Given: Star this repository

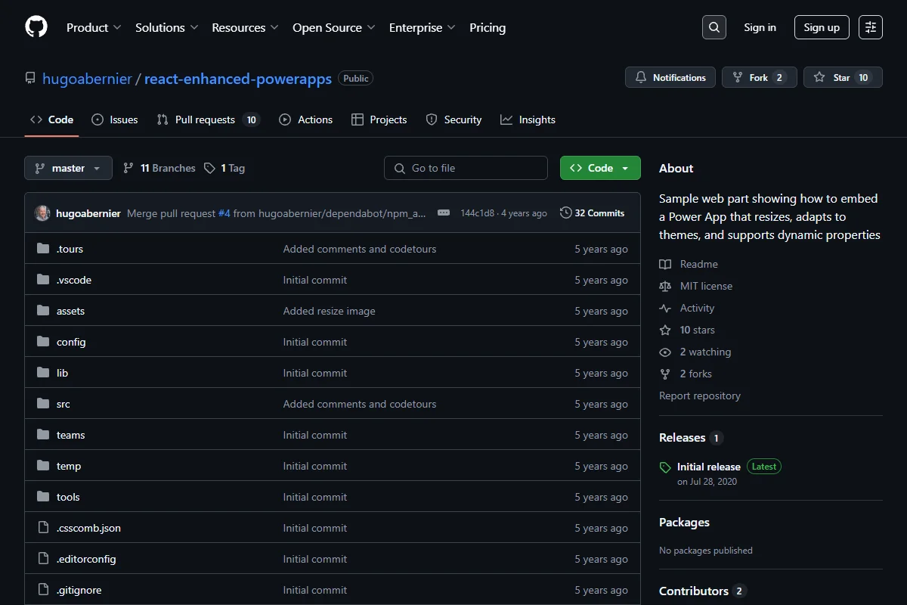Looking at the screenshot, I should (843, 77).
